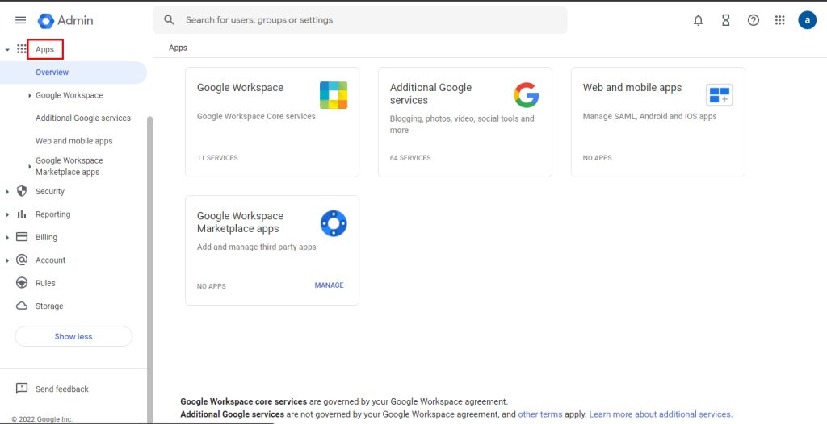Open Security in the sidebar
This screenshot has height=424, width=827.
[x=50, y=191]
